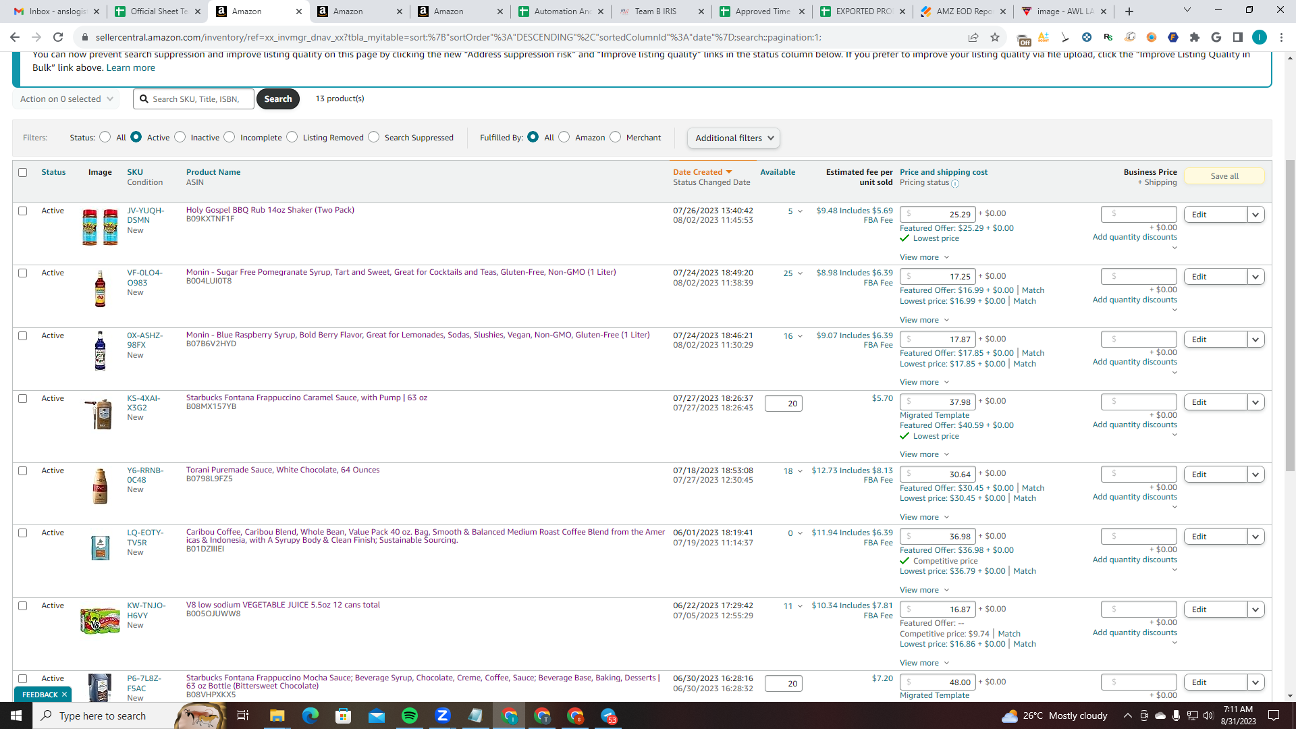Expand View more for Torani Puremade Sauce
1296x729 pixels.
click(924, 517)
